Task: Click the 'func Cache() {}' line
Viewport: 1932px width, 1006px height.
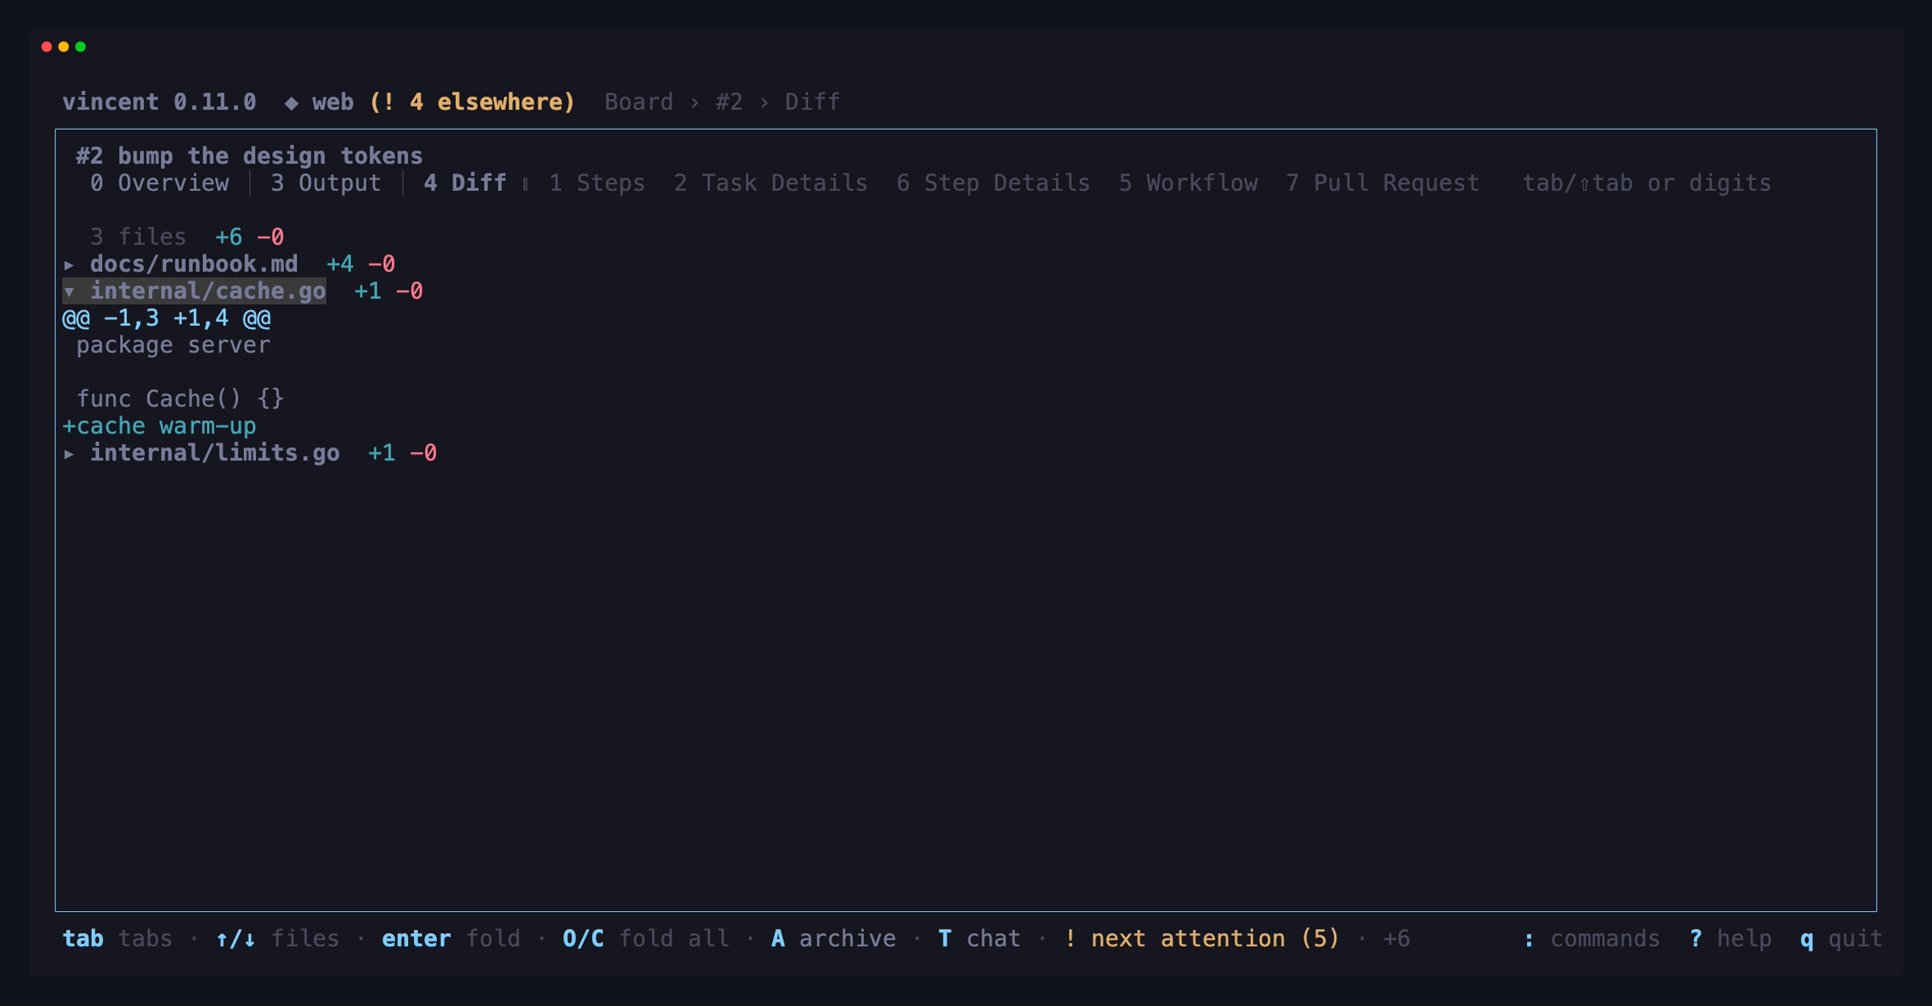Action: coord(180,399)
